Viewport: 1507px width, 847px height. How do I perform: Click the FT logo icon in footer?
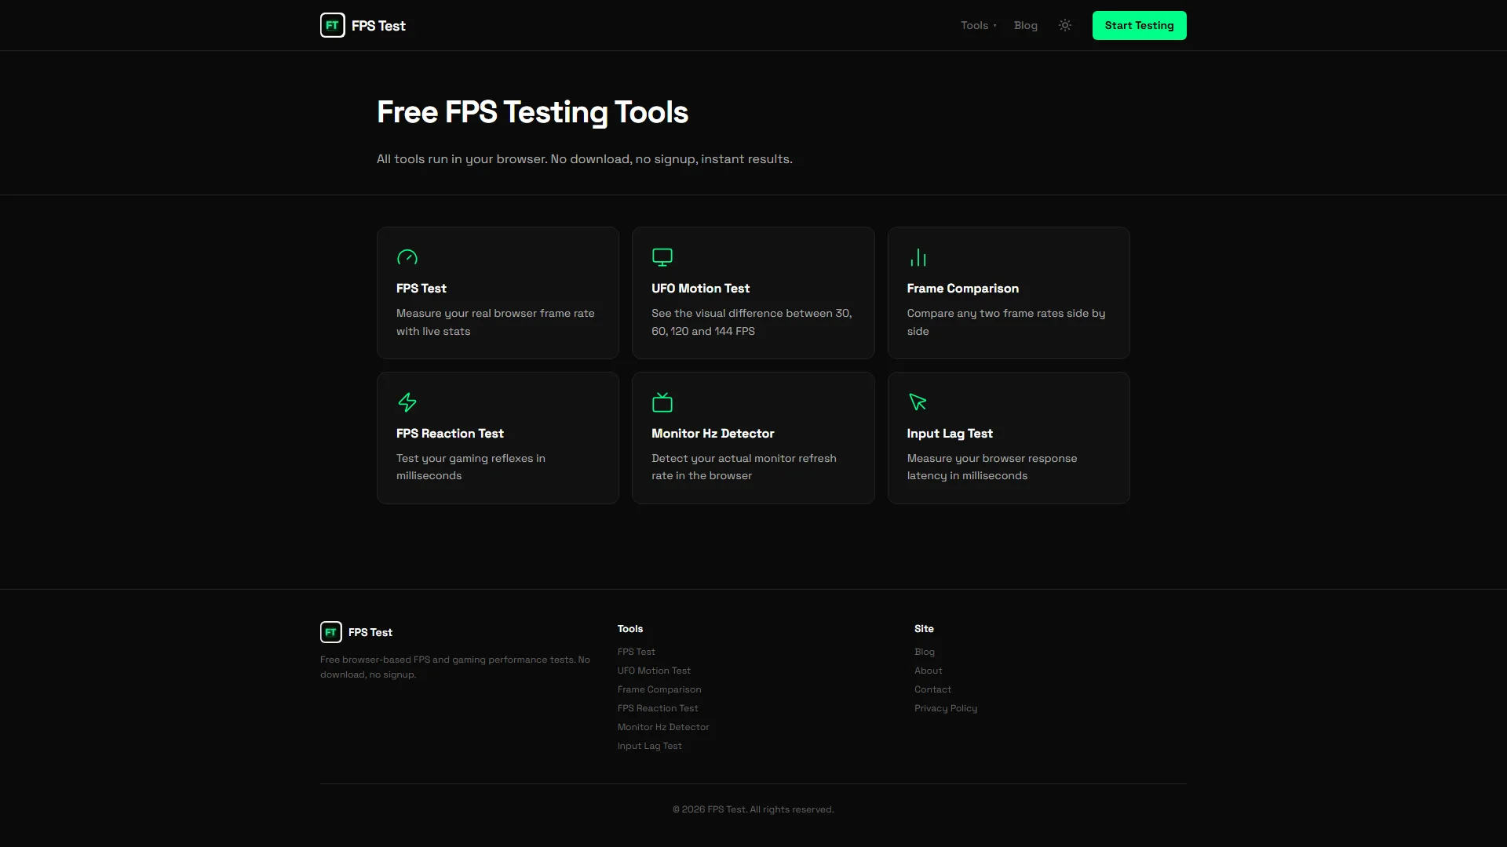[x=331, y=632]
